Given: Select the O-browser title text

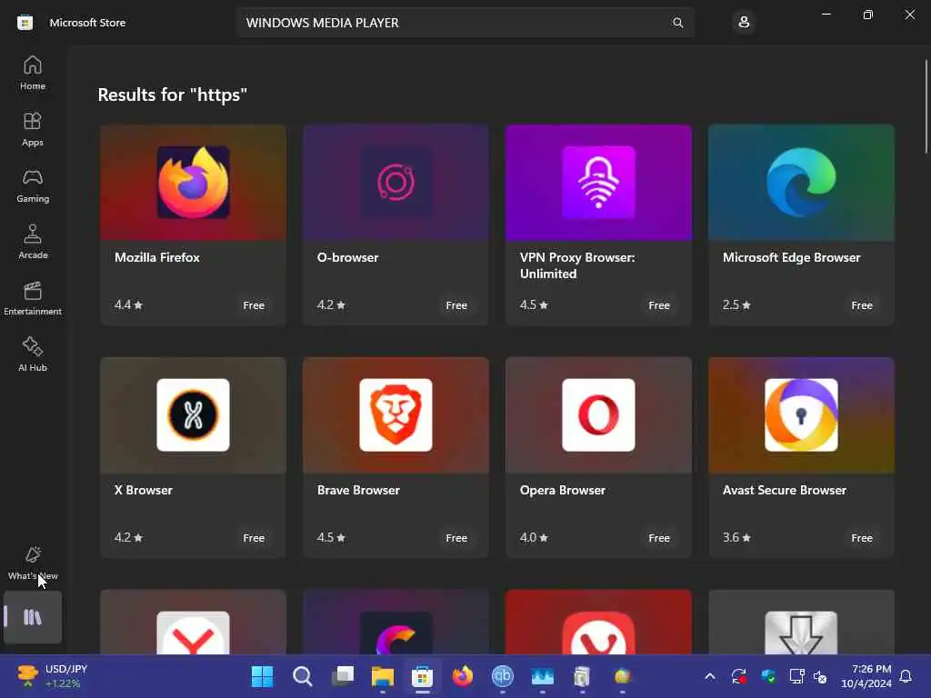Looking at the screenshot, I should (x=348, y=257).
